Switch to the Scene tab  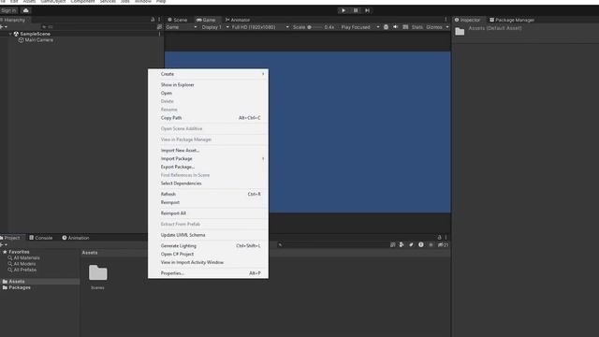(x=177, y=20)
